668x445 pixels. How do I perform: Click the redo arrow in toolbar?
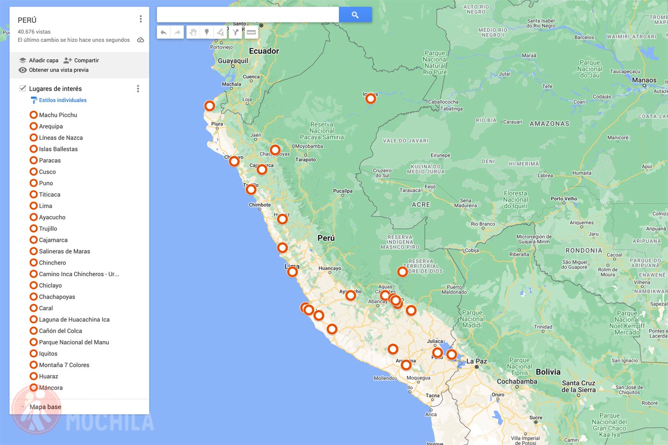click(x=177, y=32)
